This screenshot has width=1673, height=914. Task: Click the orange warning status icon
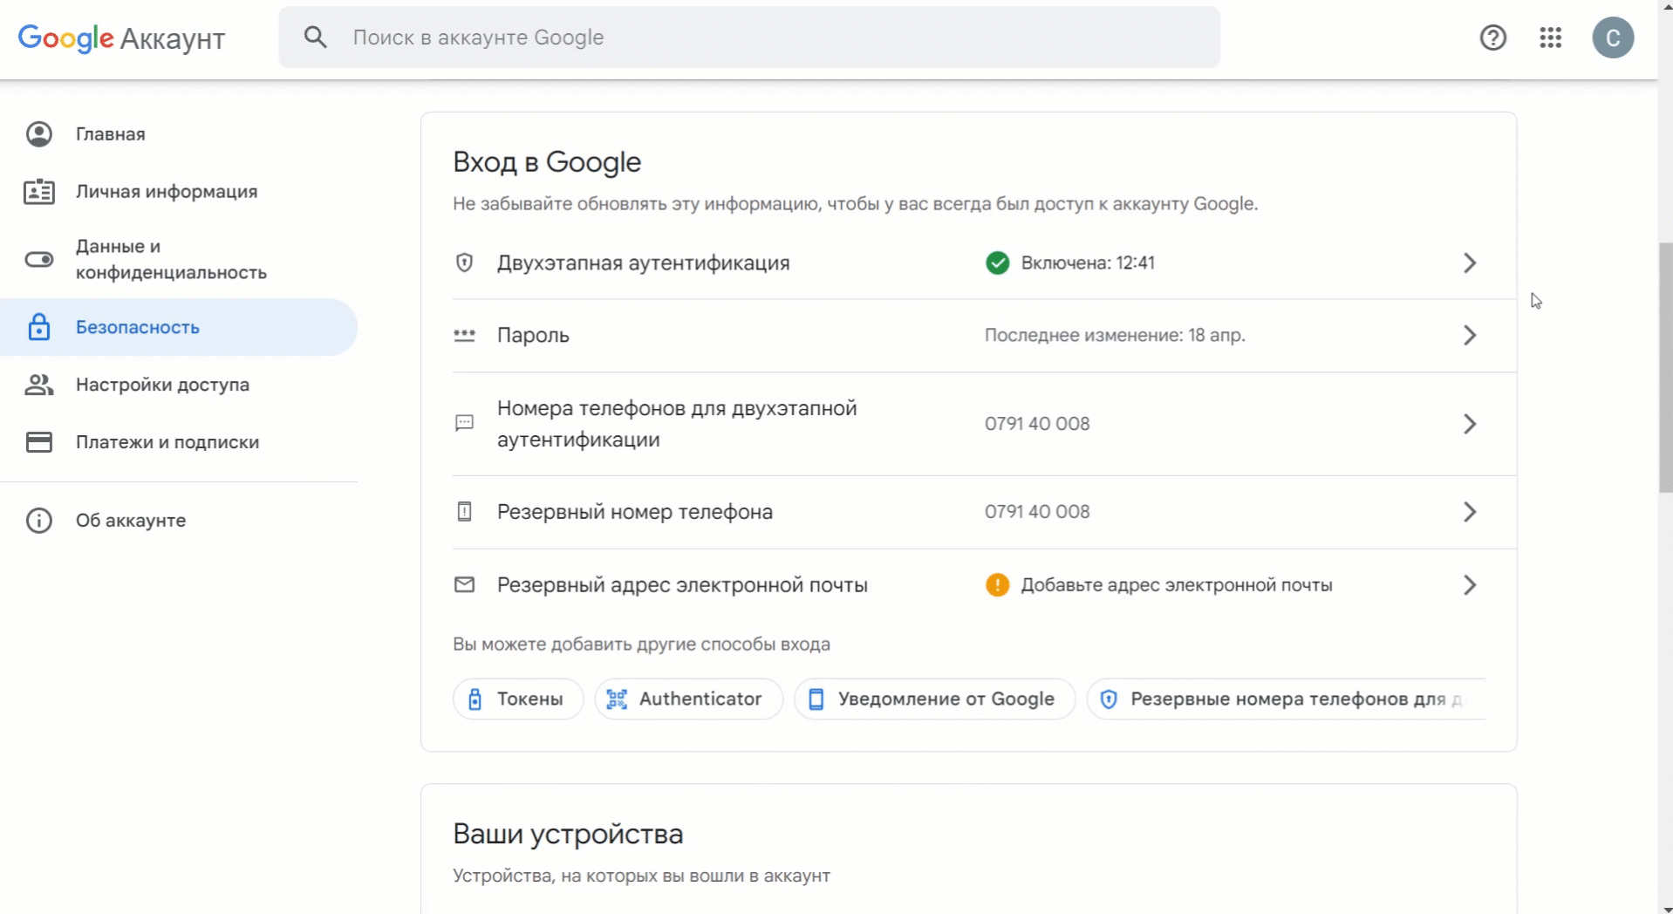coord(998,585)
